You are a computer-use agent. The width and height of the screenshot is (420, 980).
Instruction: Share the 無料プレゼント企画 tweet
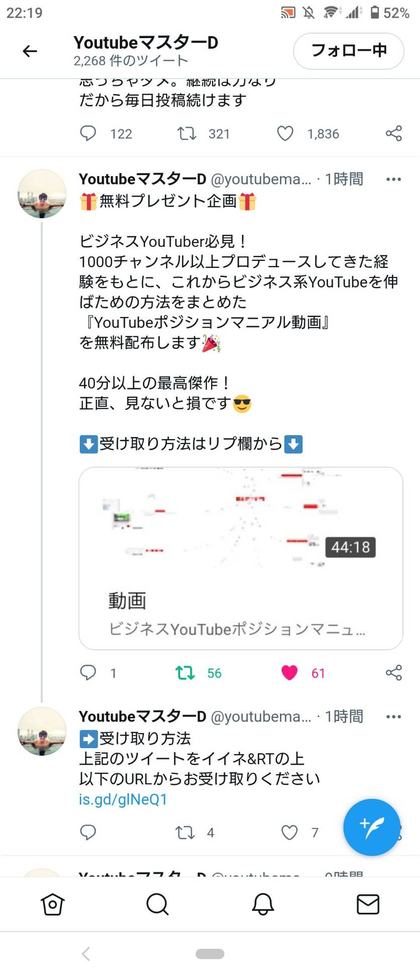394,672
